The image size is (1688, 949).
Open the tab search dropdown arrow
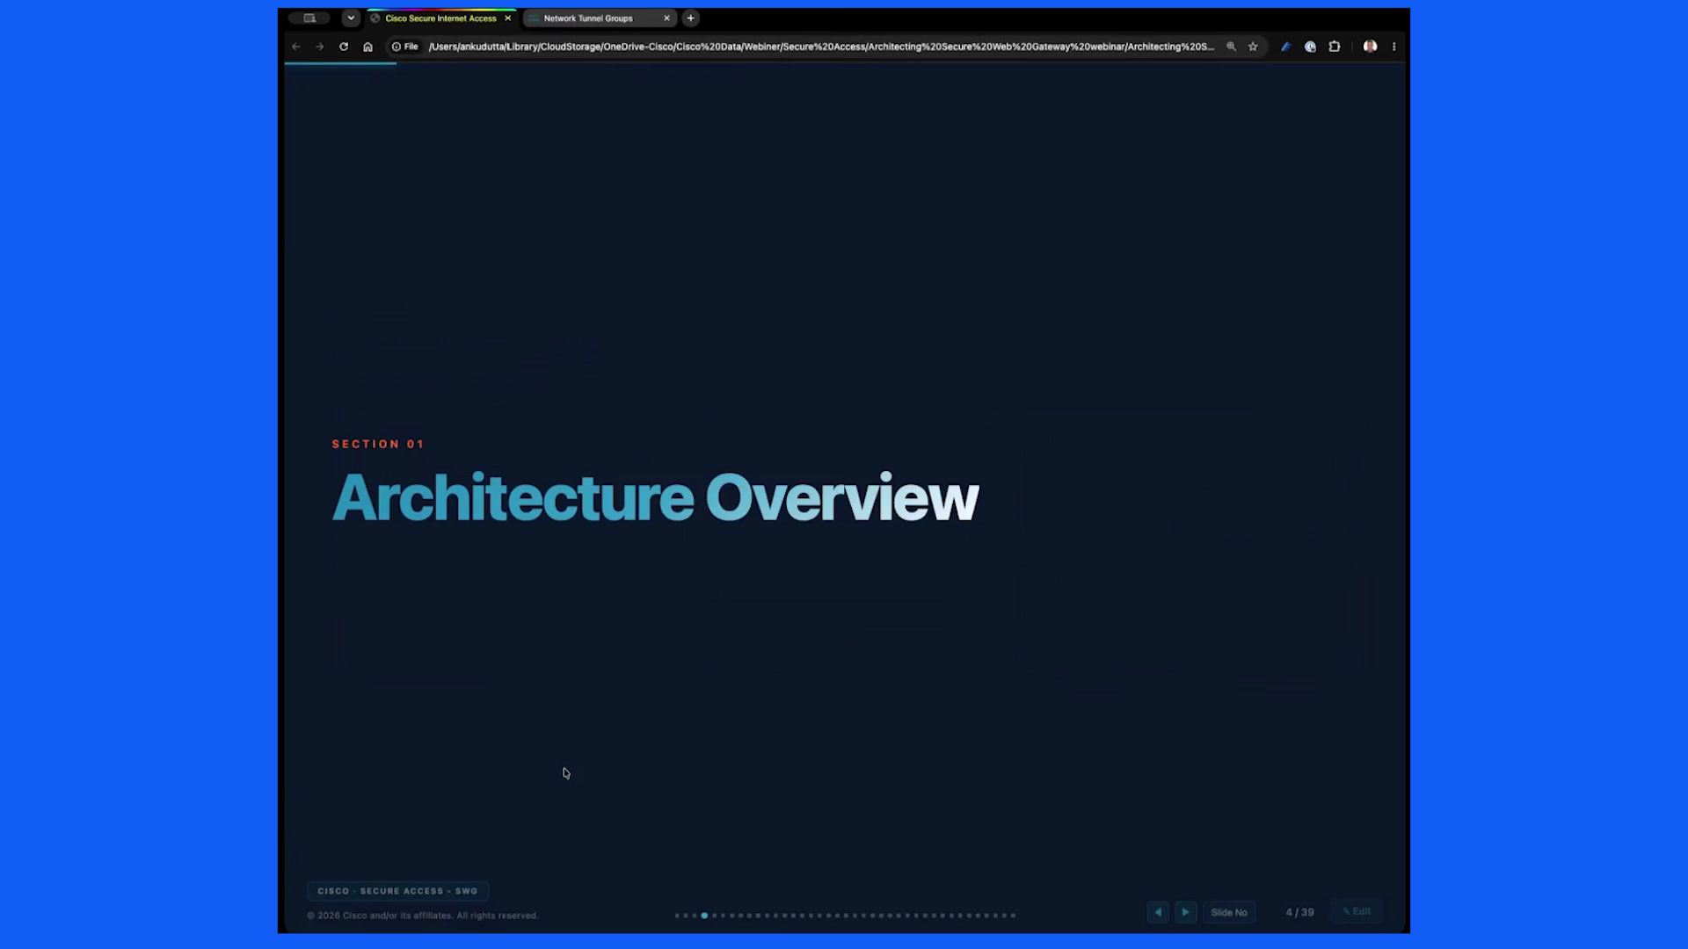351,18
